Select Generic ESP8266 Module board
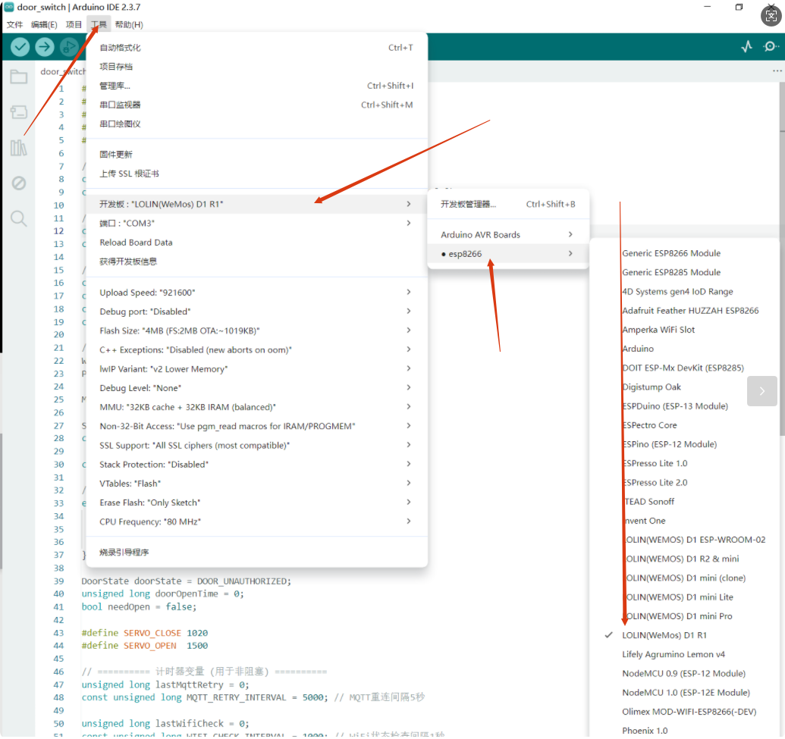The image size is (785, 739). point(670,253)
